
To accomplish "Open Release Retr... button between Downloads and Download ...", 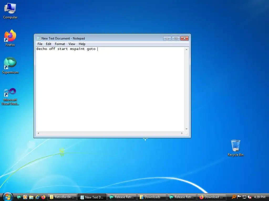I will coord(182,197).
